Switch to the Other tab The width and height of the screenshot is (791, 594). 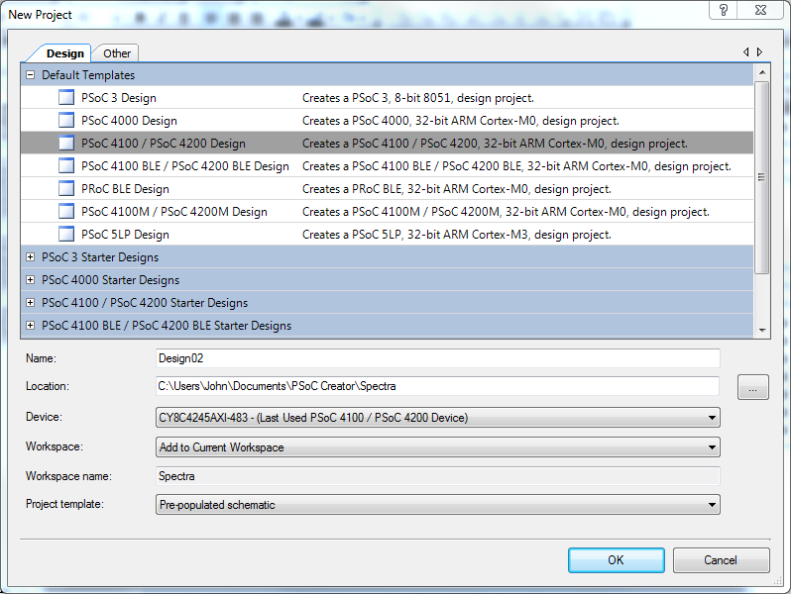point(117,53)
